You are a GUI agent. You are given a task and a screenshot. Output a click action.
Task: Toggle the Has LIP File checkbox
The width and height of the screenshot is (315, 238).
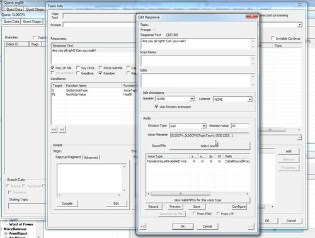[52, 67]
